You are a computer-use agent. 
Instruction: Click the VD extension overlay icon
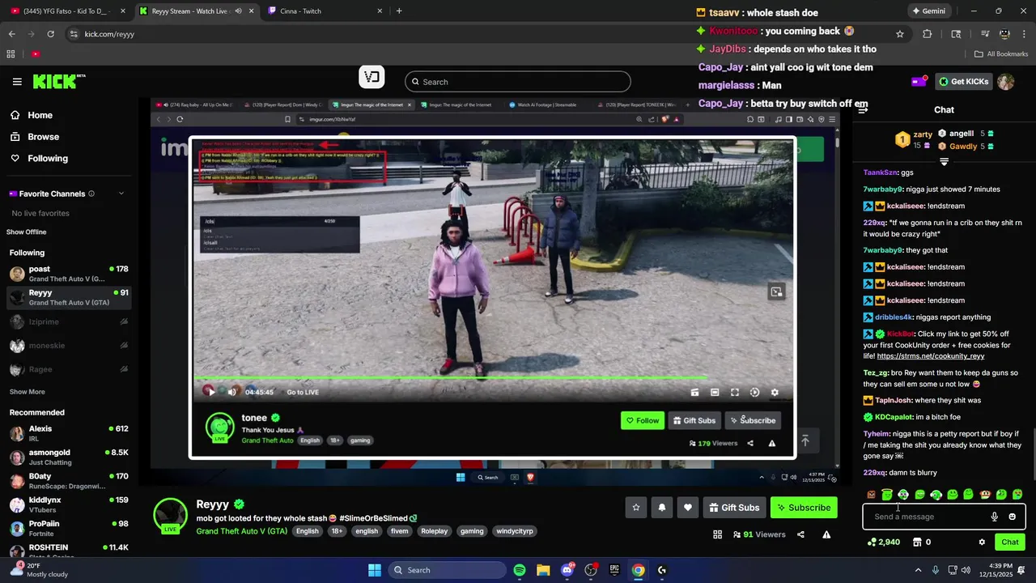click(x=372, y=77)
